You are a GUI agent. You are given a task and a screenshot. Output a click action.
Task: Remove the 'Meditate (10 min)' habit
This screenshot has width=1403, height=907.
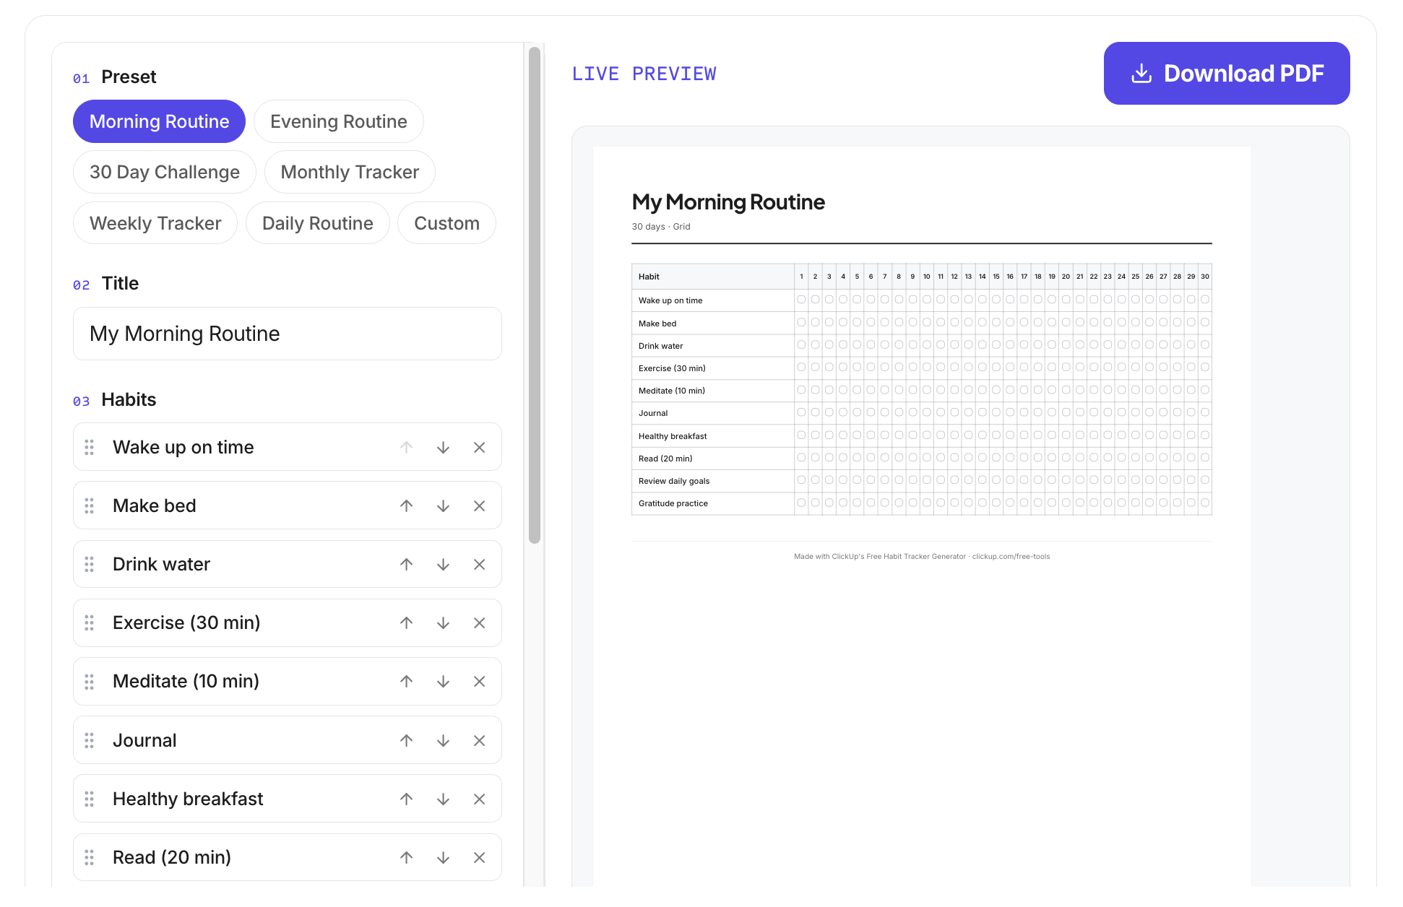click(480, 682)
